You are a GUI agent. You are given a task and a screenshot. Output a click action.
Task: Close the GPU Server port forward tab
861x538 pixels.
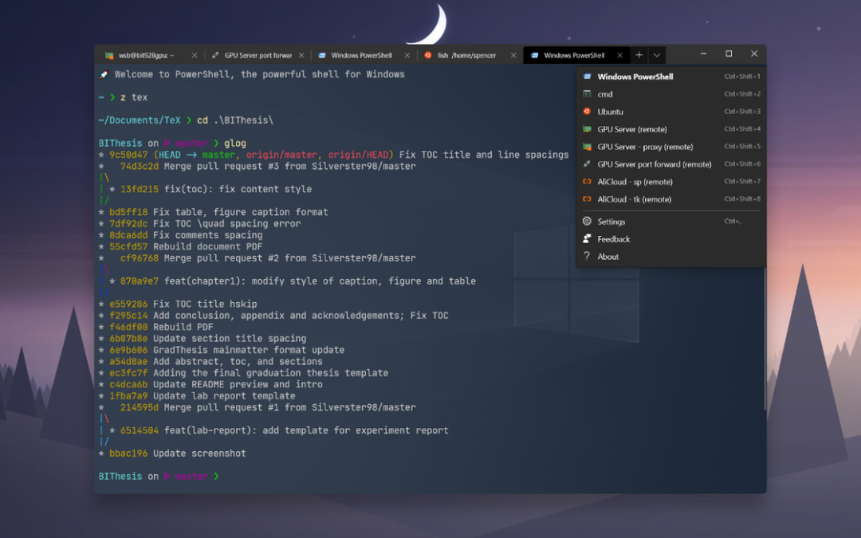click(x=301, y=56)
